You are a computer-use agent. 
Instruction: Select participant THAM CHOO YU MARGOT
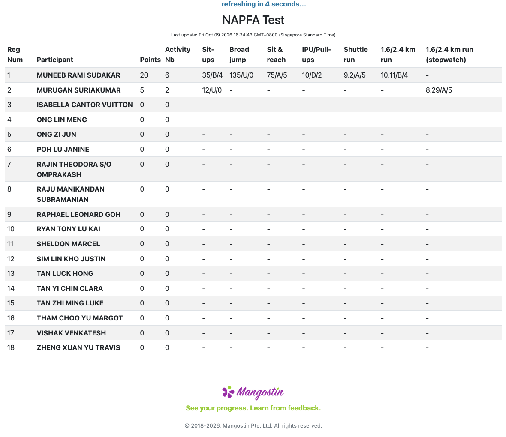pos(80,318)
